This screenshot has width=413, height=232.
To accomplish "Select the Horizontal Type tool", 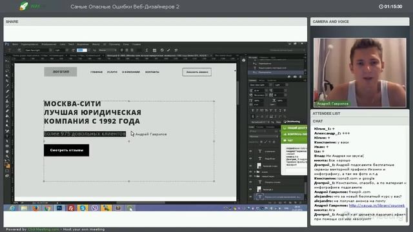I will pyautogui.click(x=7, y=136).
